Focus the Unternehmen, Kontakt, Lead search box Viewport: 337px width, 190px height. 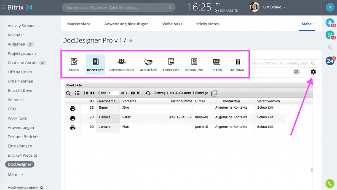pyautogui.click(x=283, y=63)
